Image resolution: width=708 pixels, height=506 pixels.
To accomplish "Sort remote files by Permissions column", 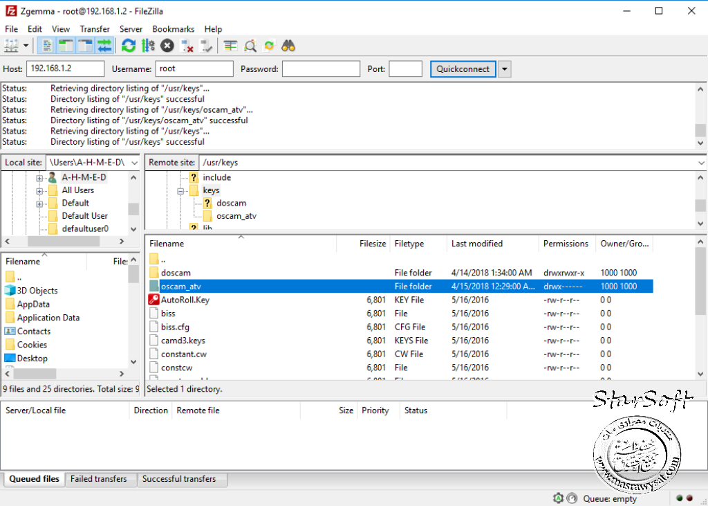I will [x=567, y=244].
